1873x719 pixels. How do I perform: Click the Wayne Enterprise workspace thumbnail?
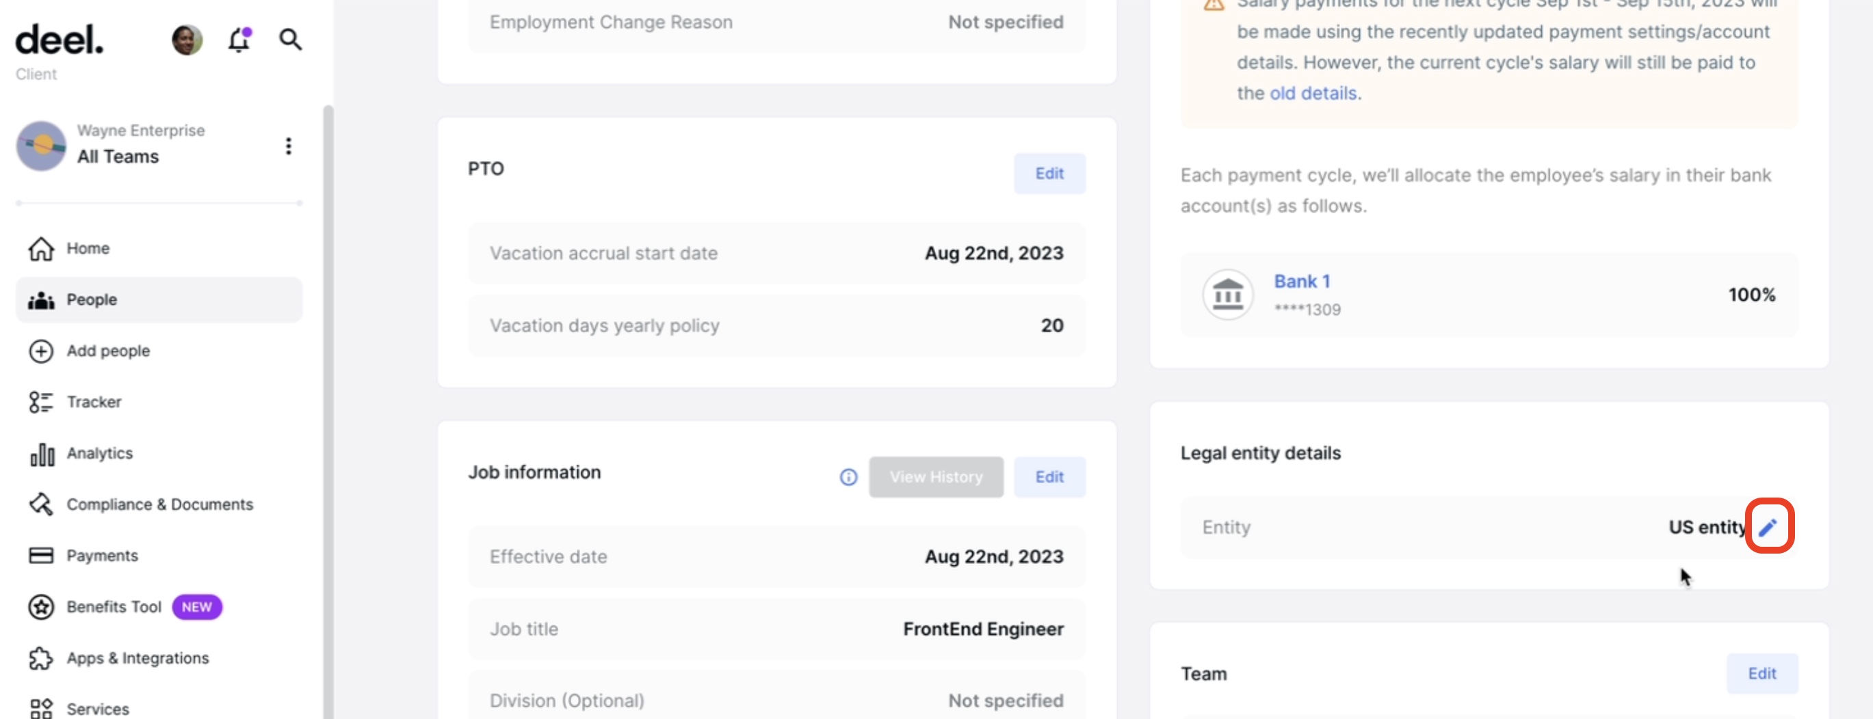coord(42,146)
